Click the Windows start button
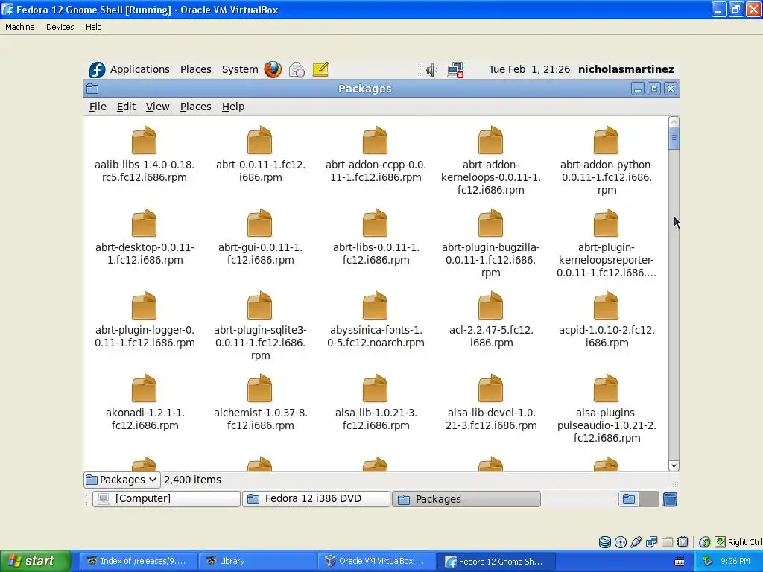The image size is (763, 572). tap(36, 561)
